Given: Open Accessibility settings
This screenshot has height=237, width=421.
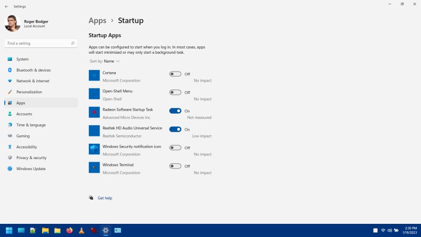Looking at the screenshot, I should tap(41, 147).
